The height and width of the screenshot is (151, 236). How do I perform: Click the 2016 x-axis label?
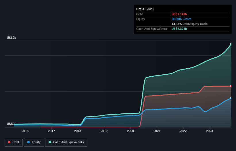(x=25, y=131)
